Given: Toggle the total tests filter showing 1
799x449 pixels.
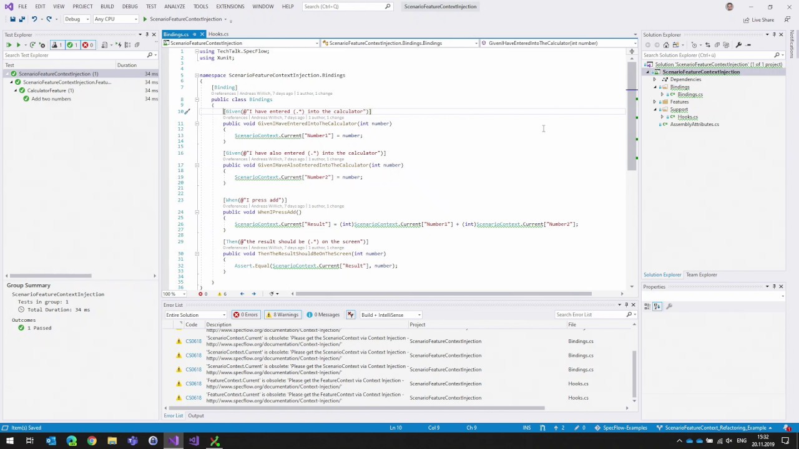Looking at the screenshot, I should 57,45.
